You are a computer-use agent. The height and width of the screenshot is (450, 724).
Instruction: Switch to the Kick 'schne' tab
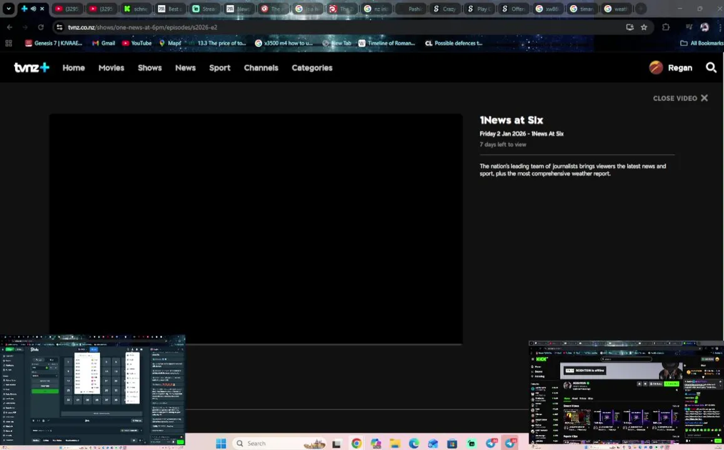136,9
